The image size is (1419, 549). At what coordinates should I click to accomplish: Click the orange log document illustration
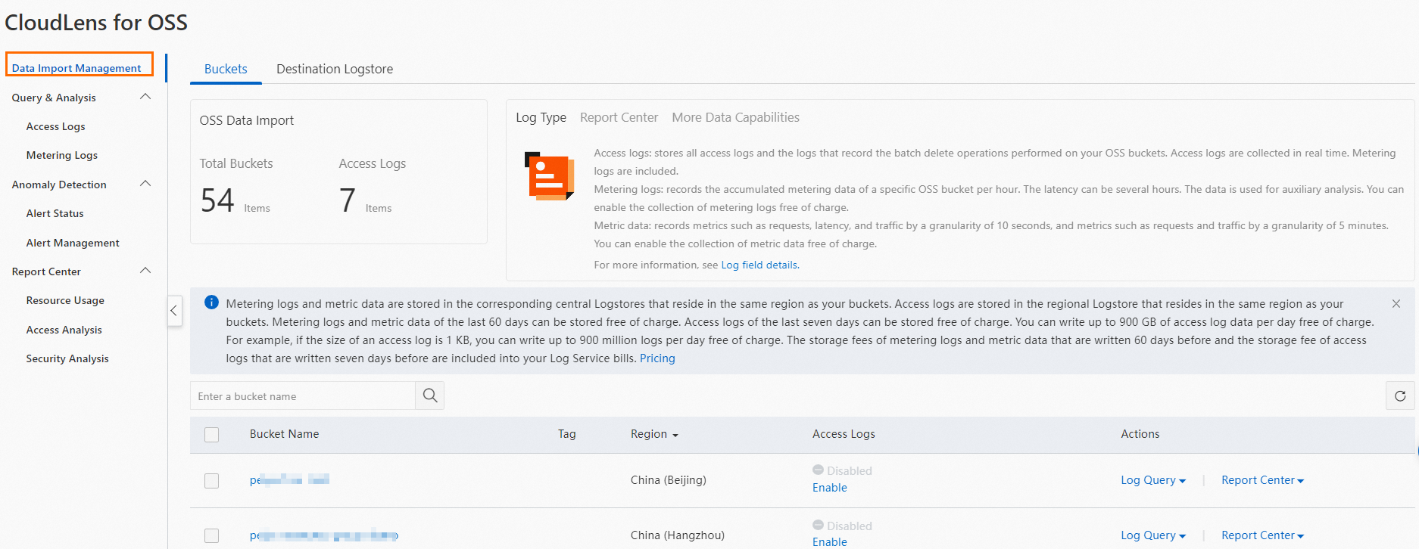coord(549,176)
